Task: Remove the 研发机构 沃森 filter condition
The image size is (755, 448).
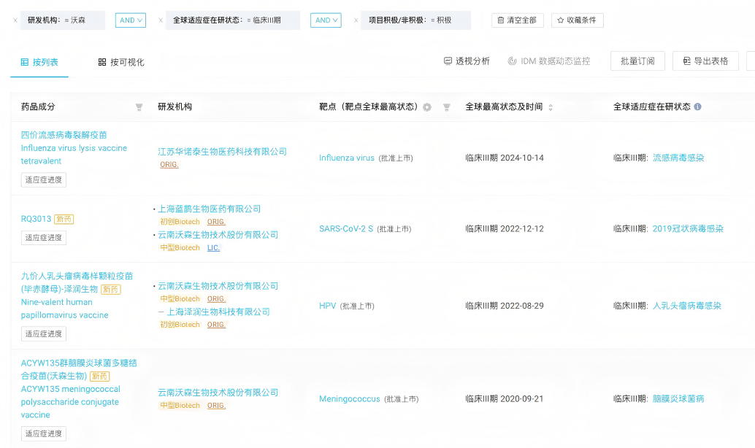Action: point(15,20)
